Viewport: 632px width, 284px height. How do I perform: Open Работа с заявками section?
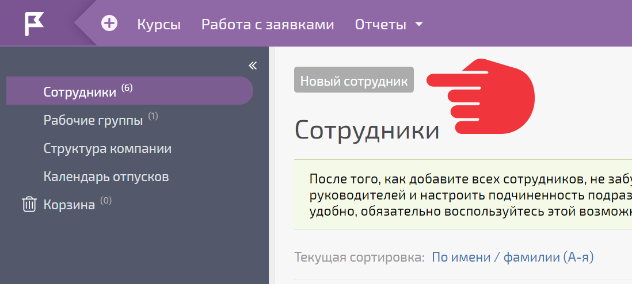click(268, 25)
